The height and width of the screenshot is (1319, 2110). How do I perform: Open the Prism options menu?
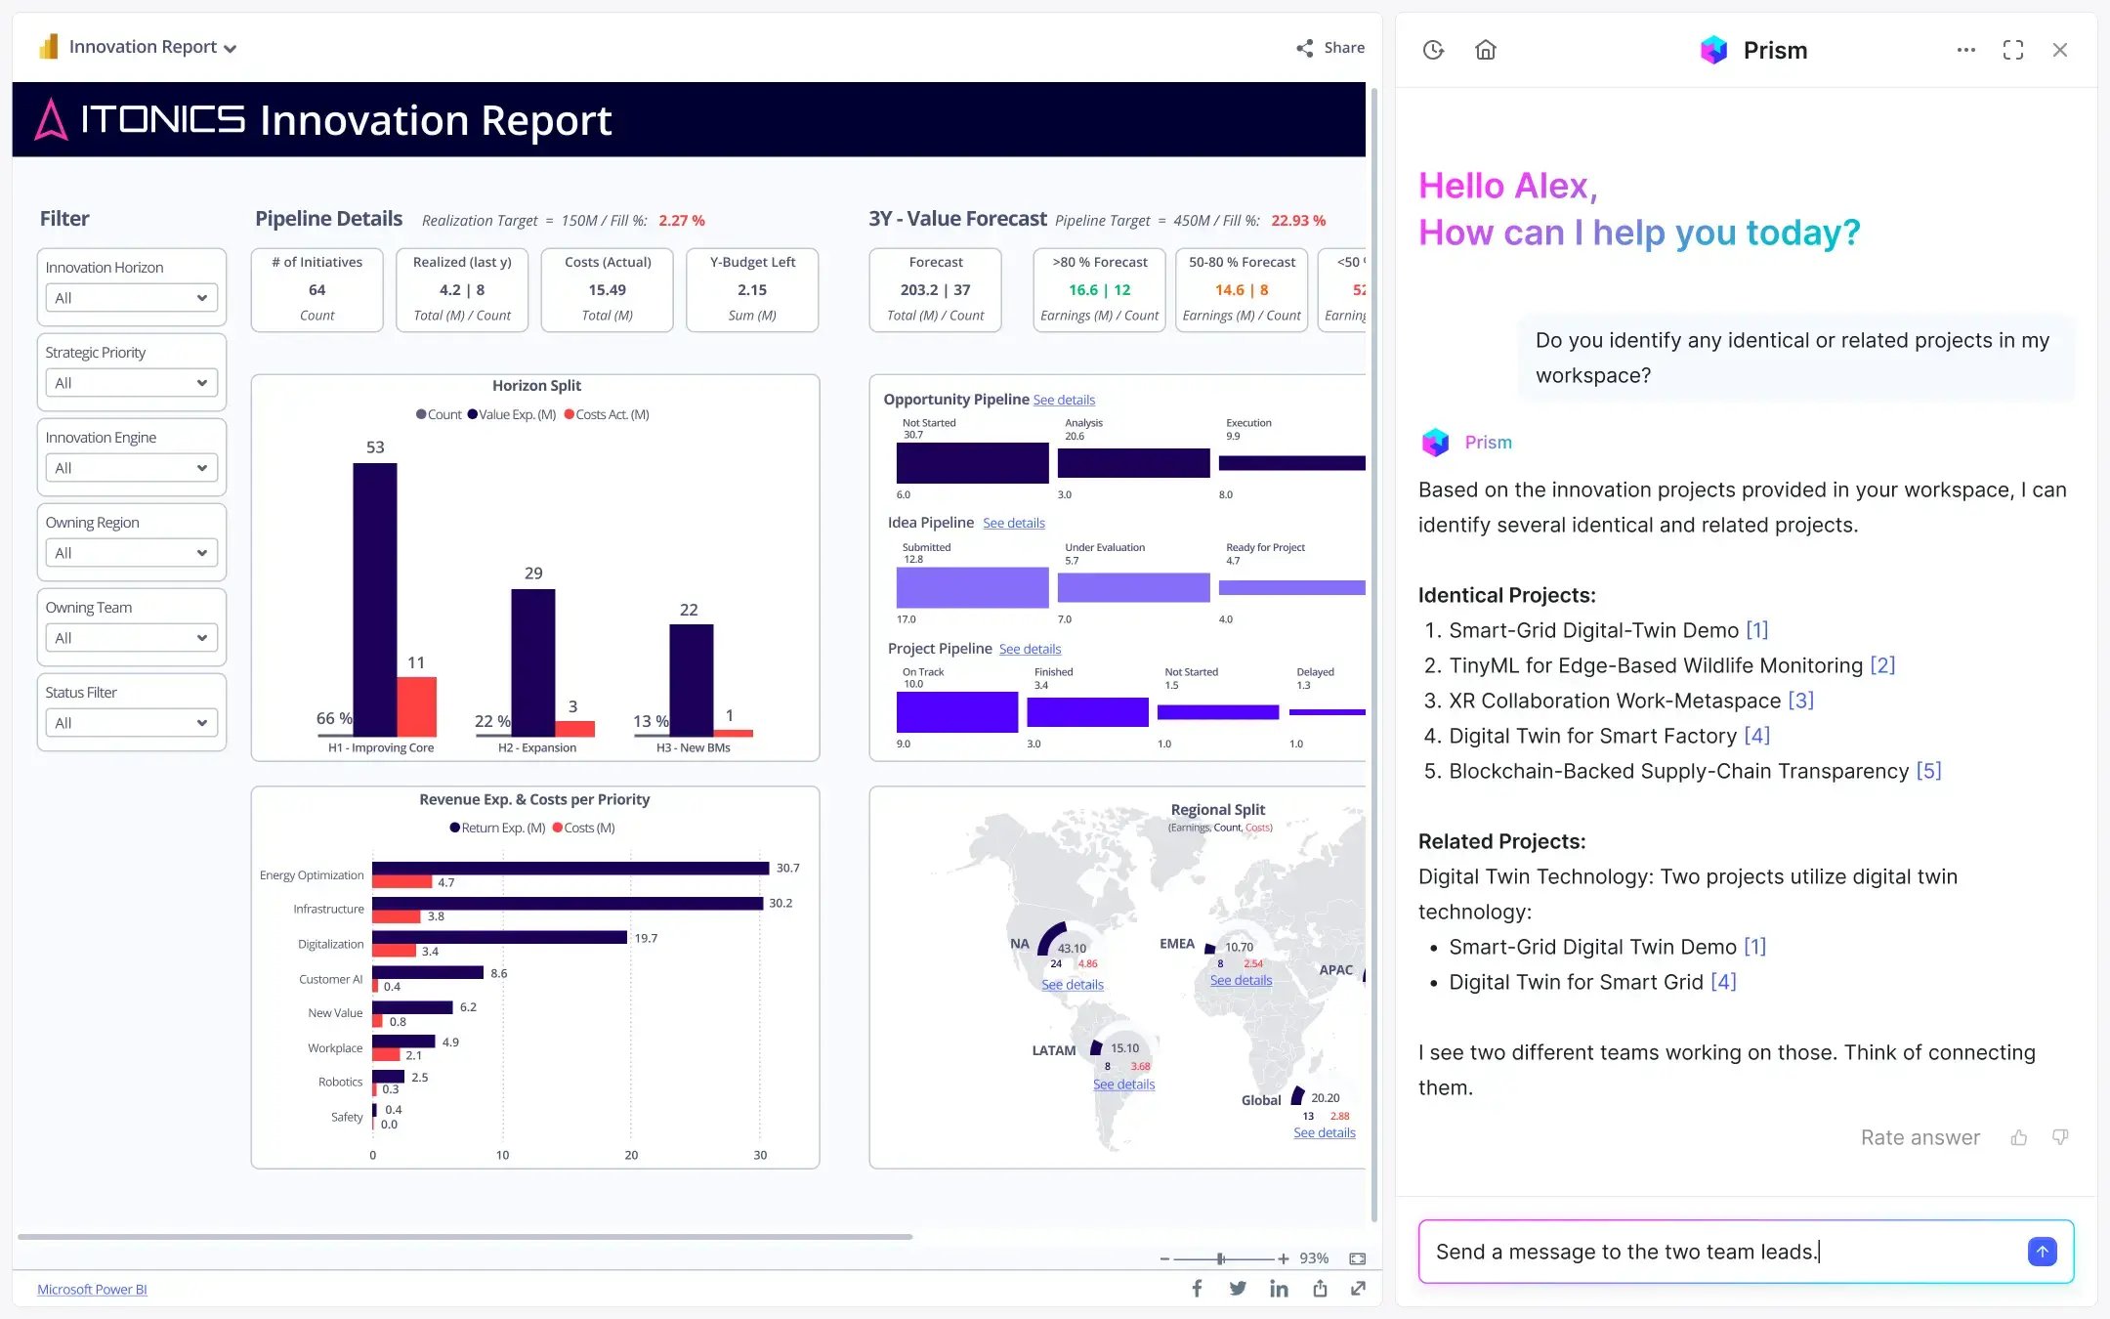(1965, 49)
